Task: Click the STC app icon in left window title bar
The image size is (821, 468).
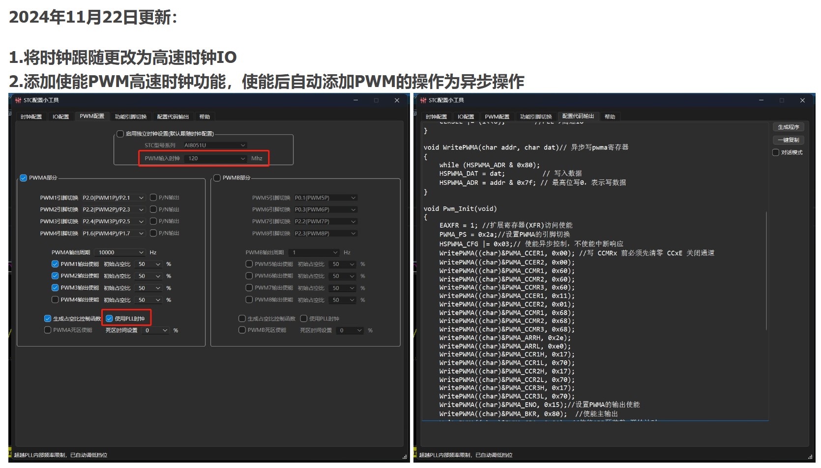Action: (18, 100)
